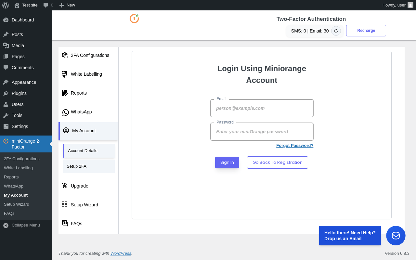This screenshot has height=260, width=416.
Task: Open the email support chat icon
Action: 396,236
